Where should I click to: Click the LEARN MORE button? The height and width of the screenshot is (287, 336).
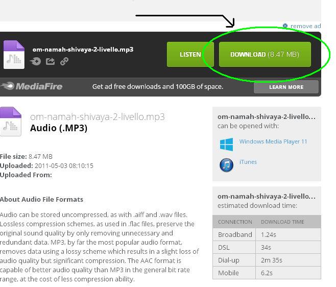coord(286,87)
